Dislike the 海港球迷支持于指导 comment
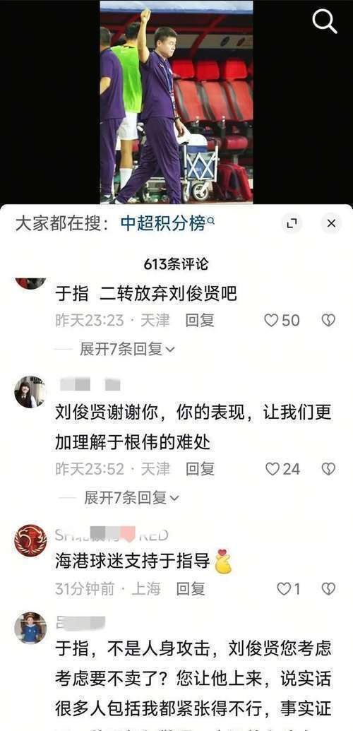Screen dimensions: 353x731 329,589
